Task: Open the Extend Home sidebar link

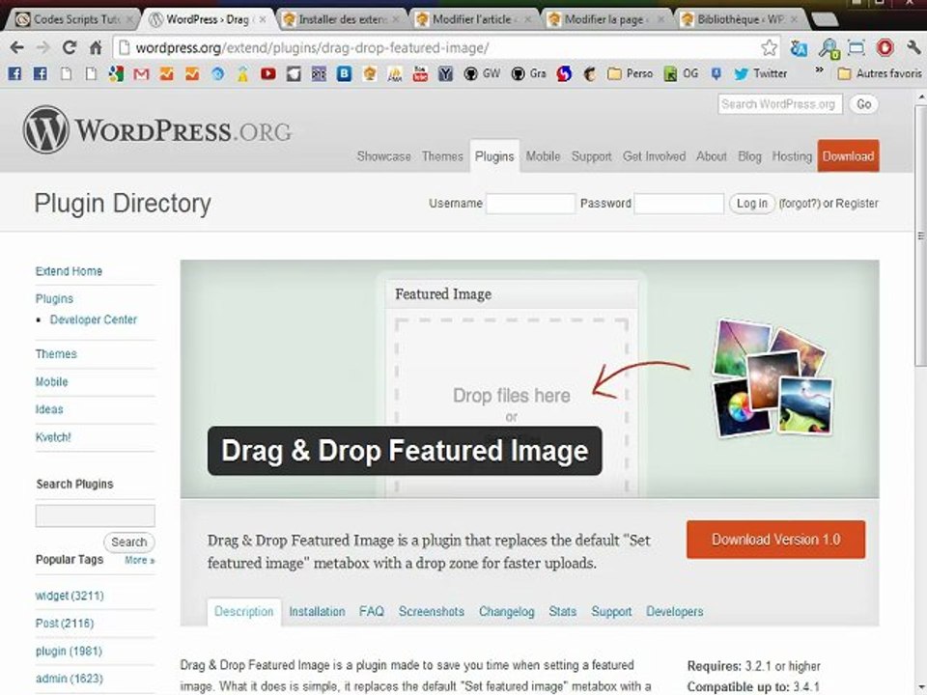Action: [69, 271]
